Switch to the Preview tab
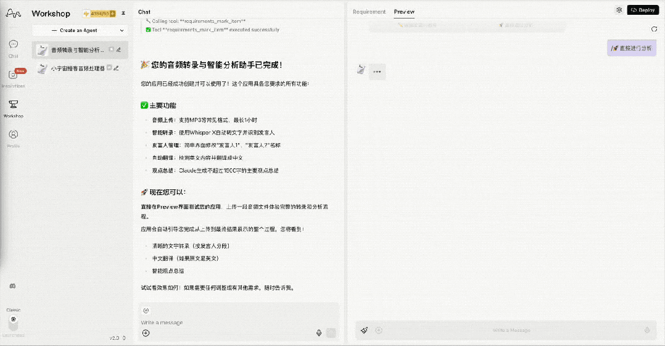 [404, 12]
